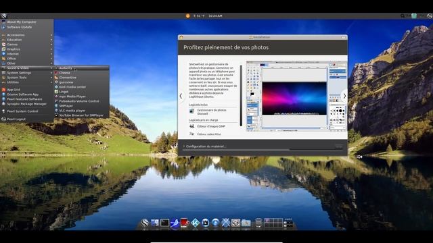Select the Sound & Video category

point(27,67)
